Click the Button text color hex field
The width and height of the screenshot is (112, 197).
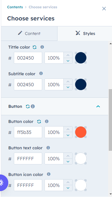coord(28,158)
